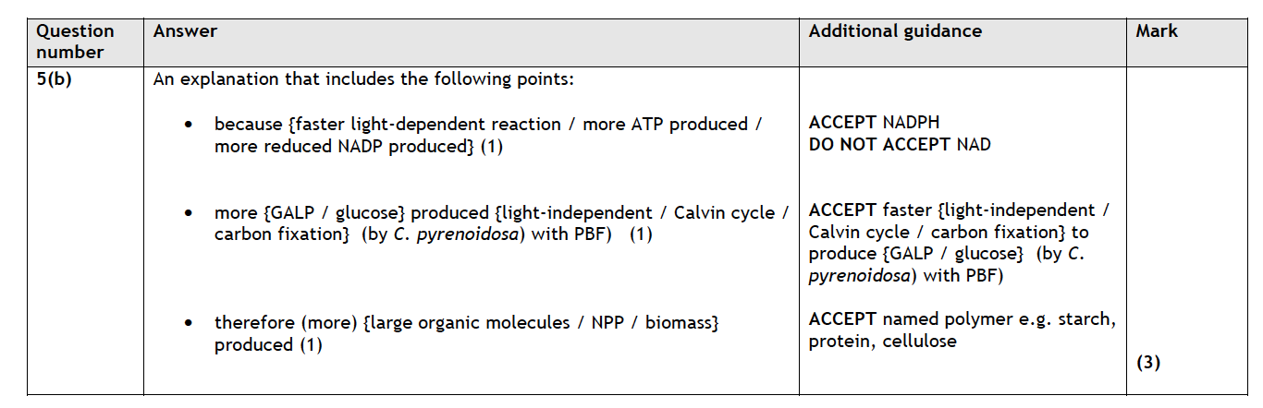Click the bullet dot before "because {faster light-dependent"

[x=190, y=125]
